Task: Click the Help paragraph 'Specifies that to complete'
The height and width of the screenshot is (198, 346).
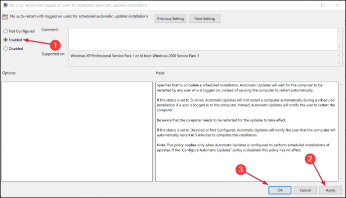Action: pos(240,88)
